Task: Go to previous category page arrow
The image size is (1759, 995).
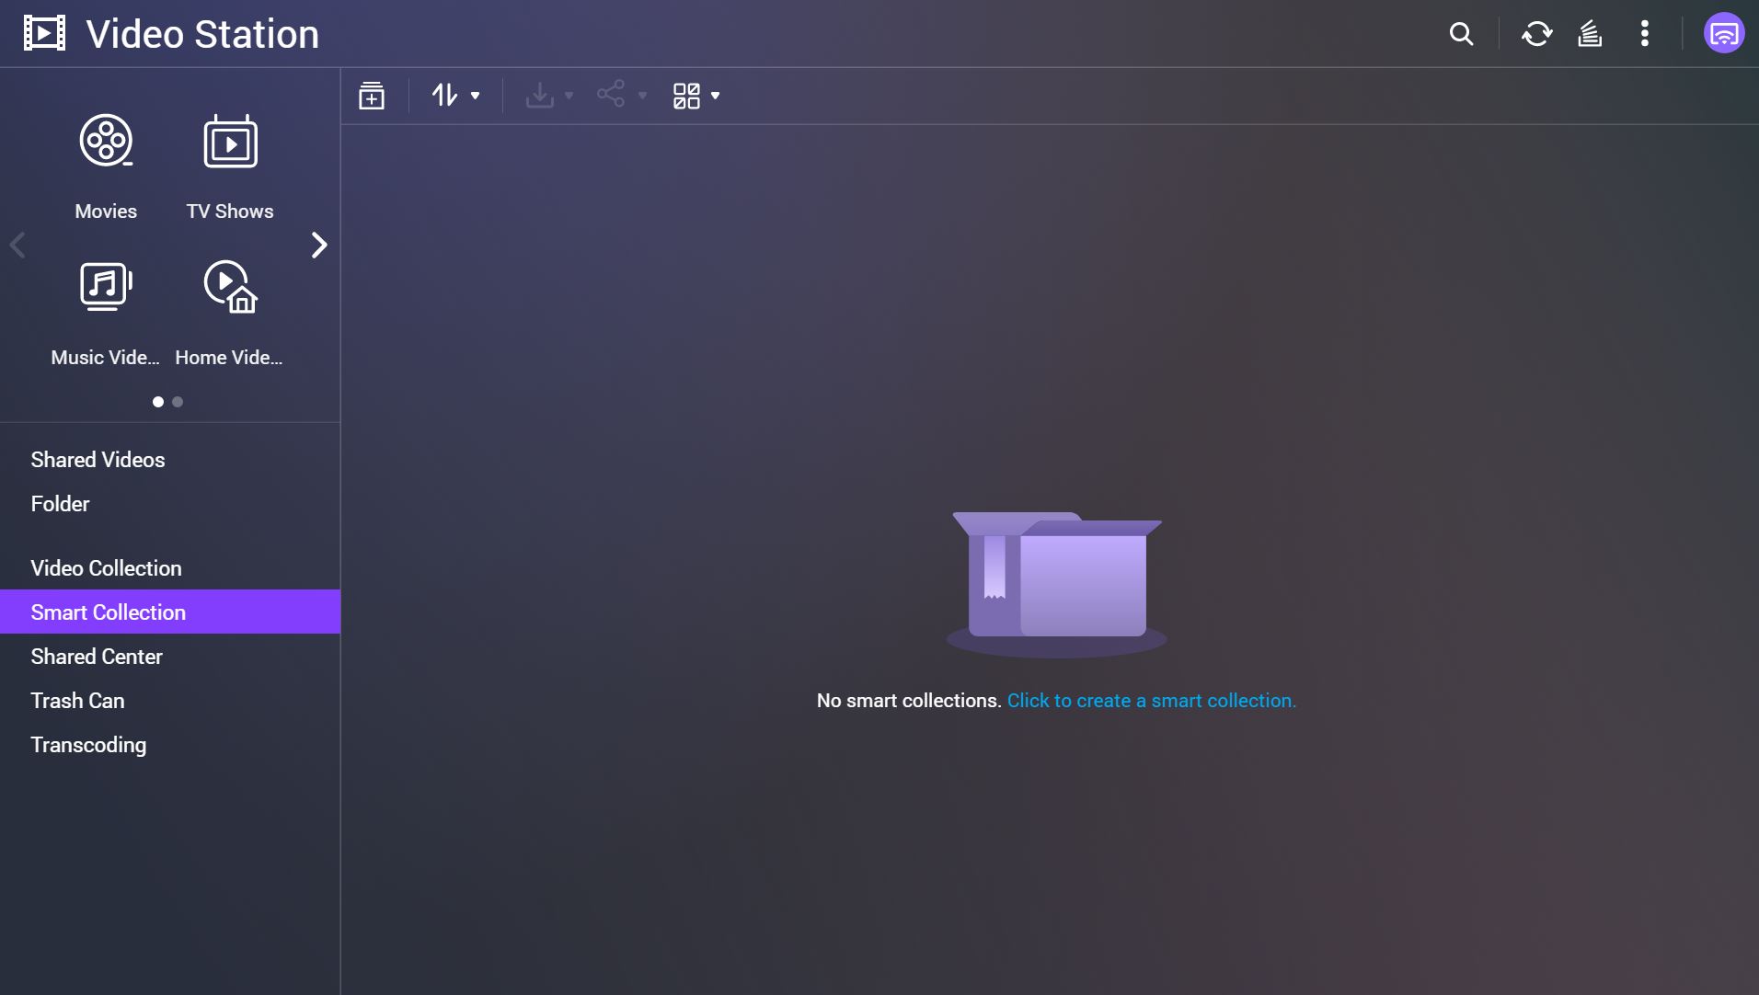Action: point(17,245)
